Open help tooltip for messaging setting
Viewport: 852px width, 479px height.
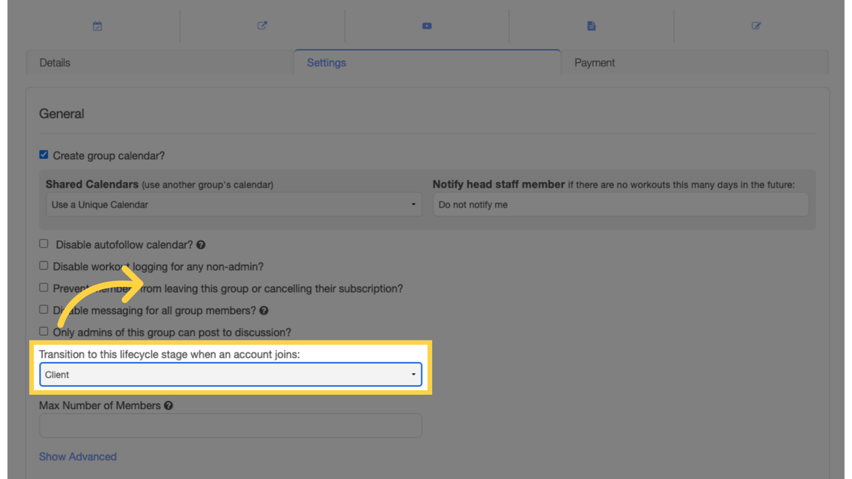click(x=264, y=310)
